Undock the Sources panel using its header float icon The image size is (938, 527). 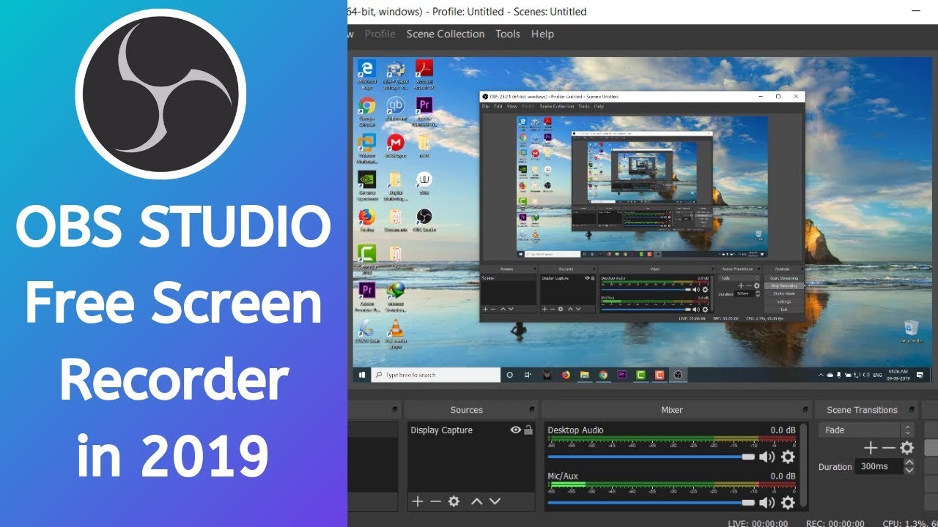[x=533, y=410]
